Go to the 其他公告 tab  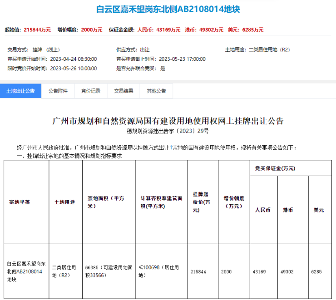(156, 91)
